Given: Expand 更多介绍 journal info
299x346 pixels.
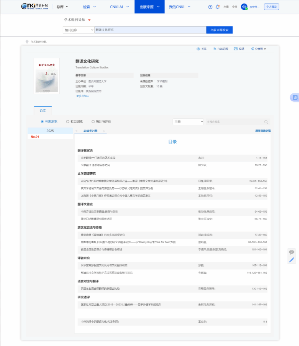Looking at the screenshot, I should (x=83, y=96).
